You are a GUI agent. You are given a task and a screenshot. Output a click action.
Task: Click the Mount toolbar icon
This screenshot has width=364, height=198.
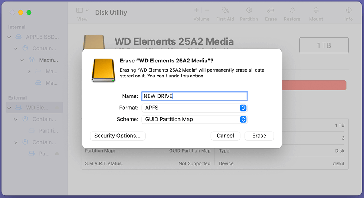pos(316,10)
